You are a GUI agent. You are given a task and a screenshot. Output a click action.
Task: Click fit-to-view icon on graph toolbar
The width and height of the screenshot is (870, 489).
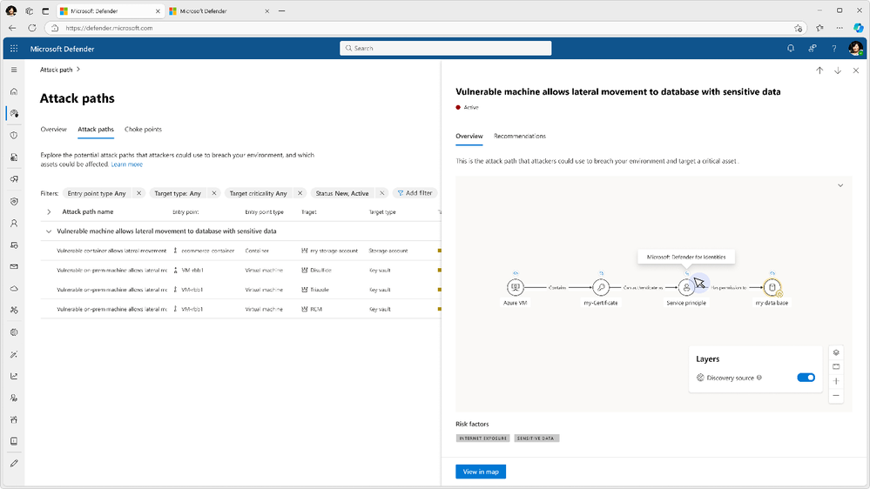pyautogui.click(x=836, y=367)
